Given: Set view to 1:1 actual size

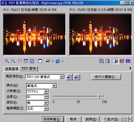Looking at the screenshot, I should point(20,61).
